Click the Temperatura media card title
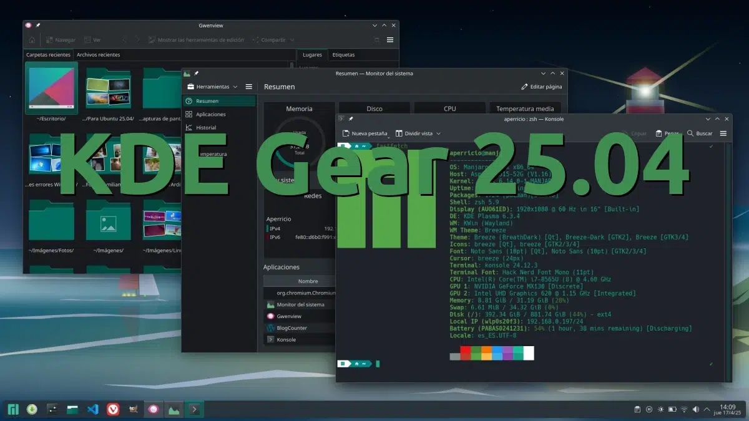The image size is (749, 421). (525, 109)
